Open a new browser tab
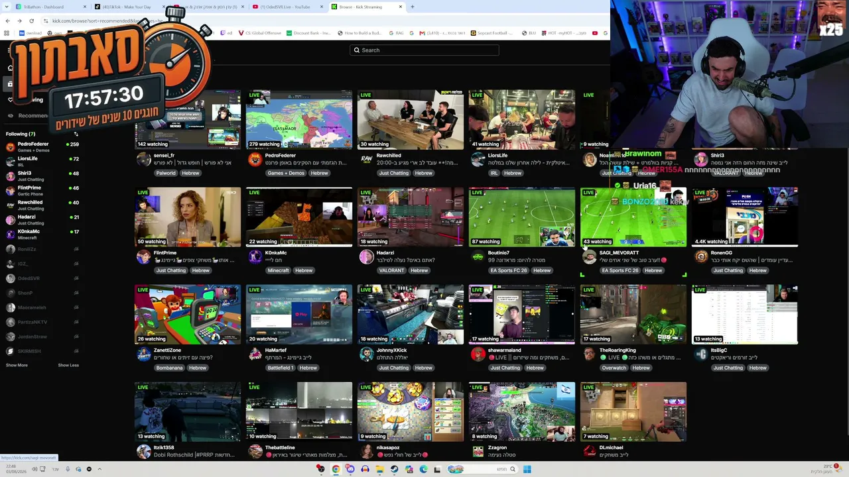Image resolution: width=849 pixels, height=477 pixels. pyautogui.click(x=412, y=7)
